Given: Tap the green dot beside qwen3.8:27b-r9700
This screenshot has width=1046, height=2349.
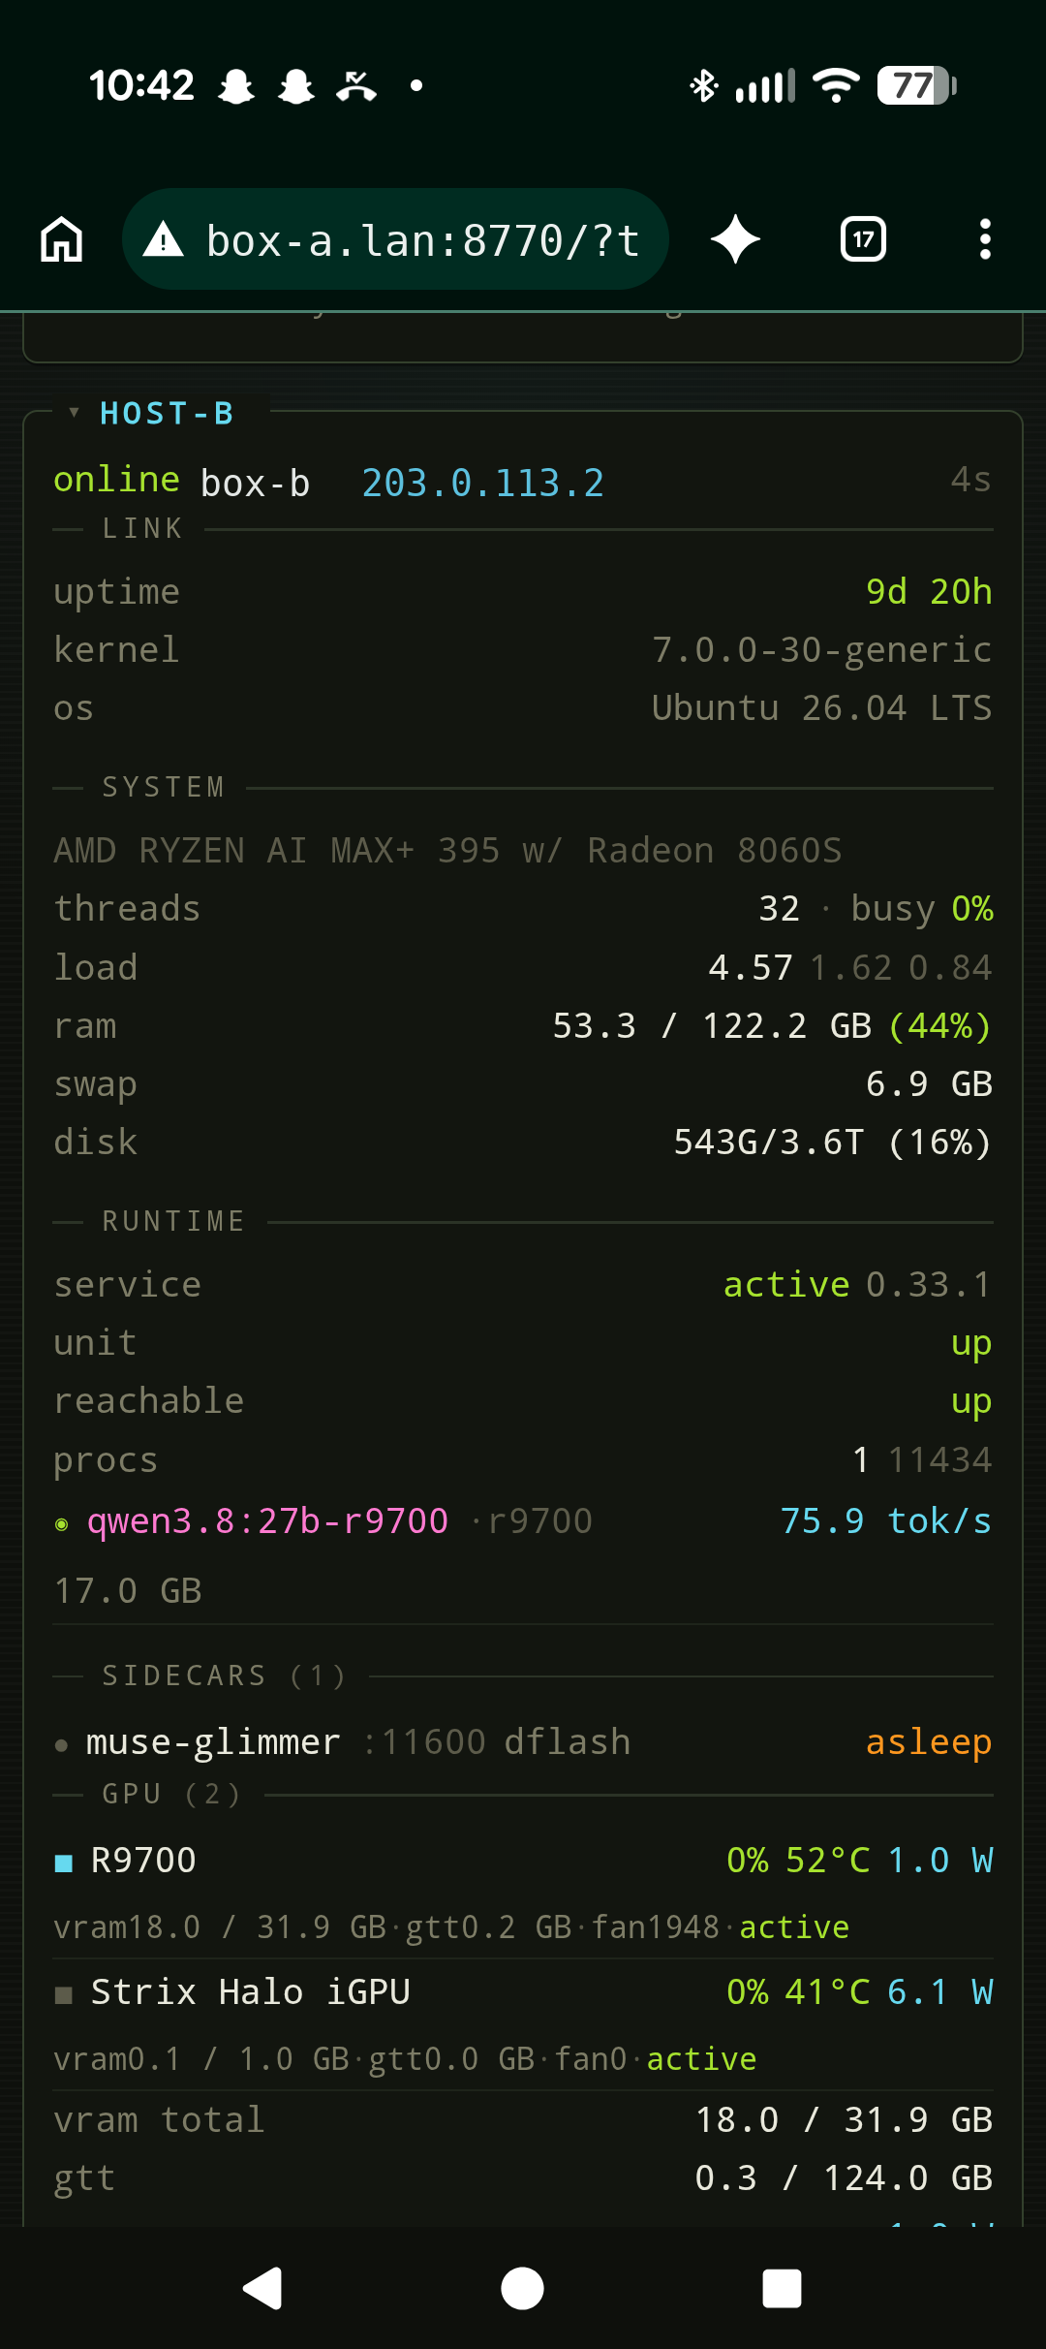Looking at the screenshot, I should tap(62, 1524).
